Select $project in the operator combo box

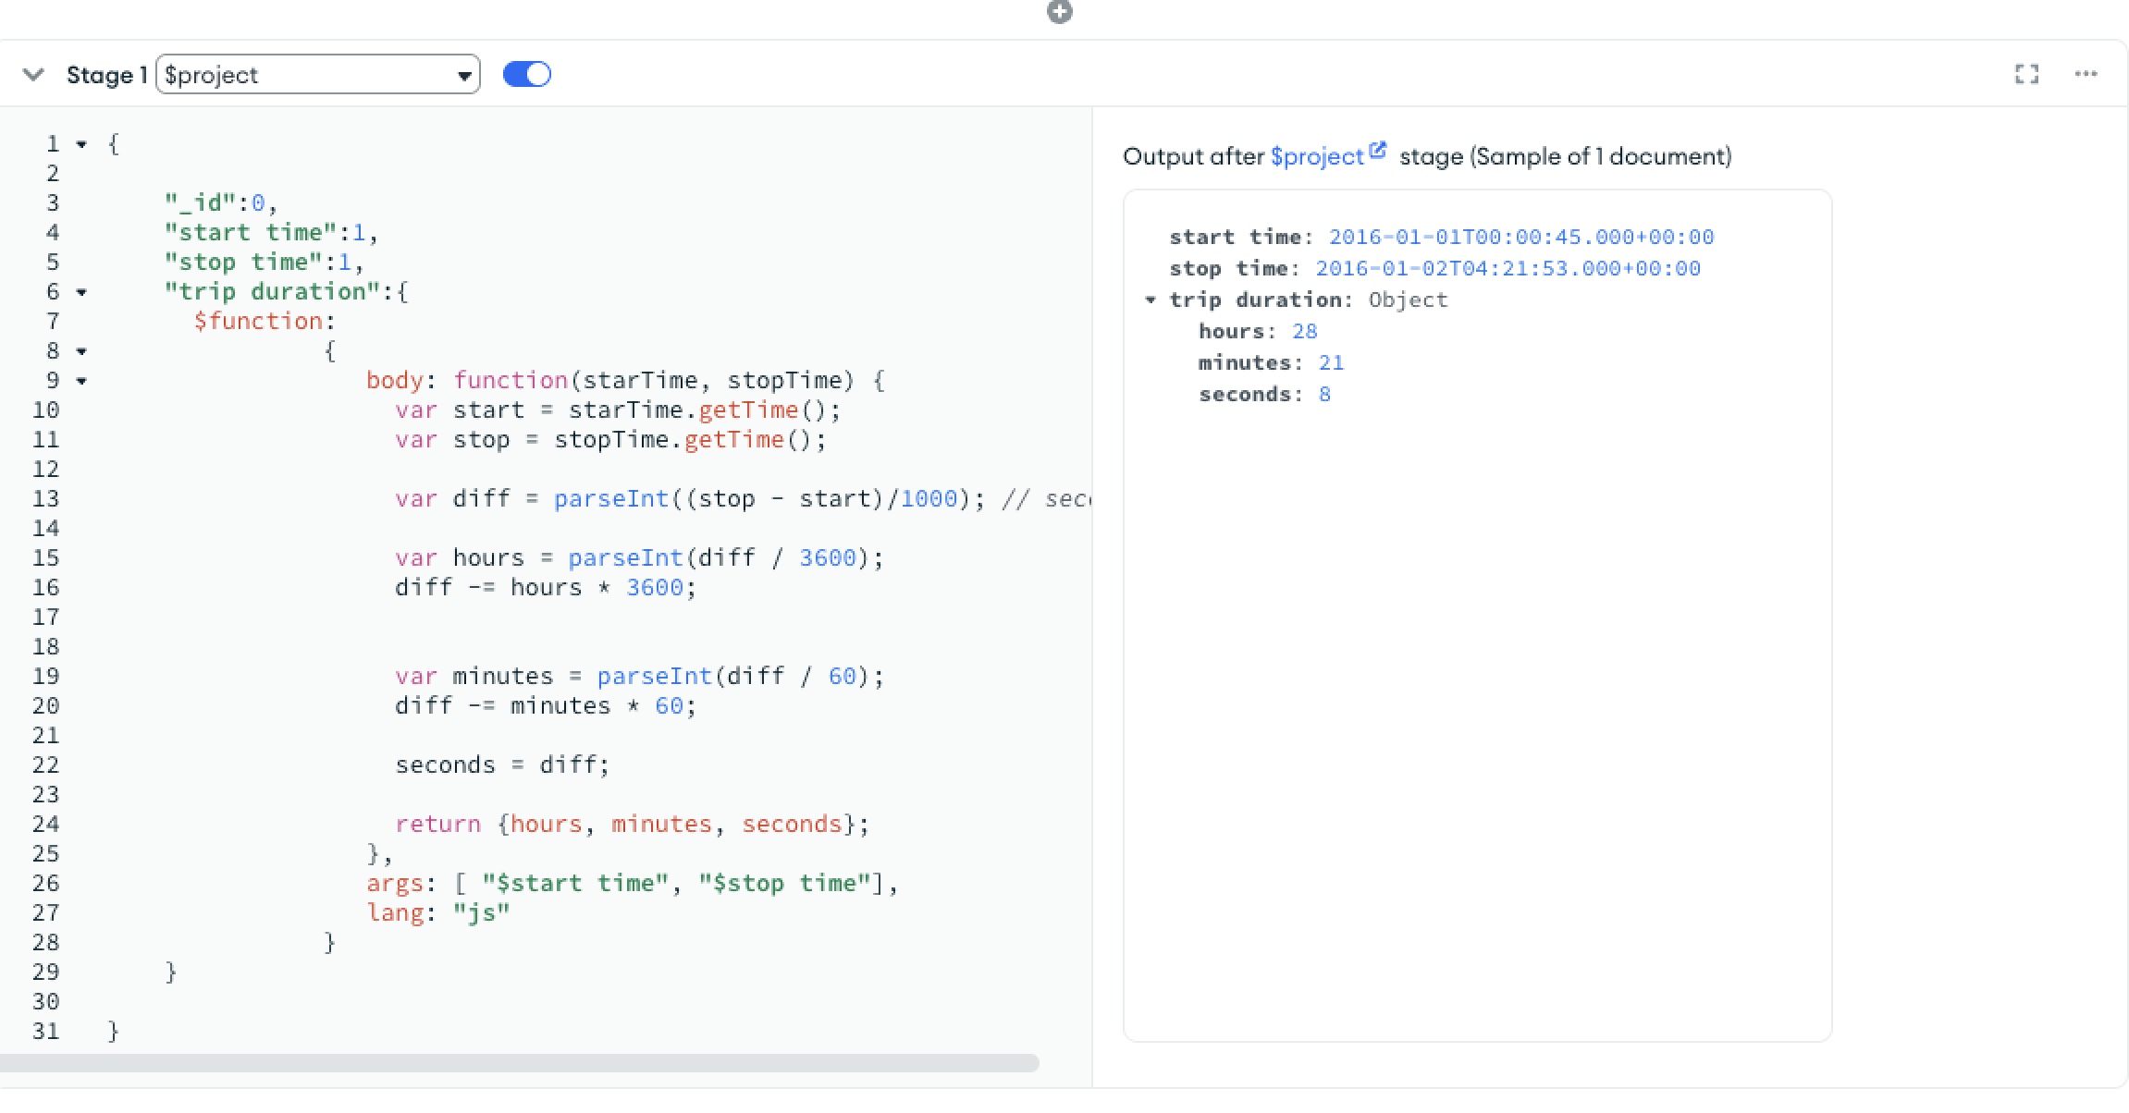click(277, 75)
